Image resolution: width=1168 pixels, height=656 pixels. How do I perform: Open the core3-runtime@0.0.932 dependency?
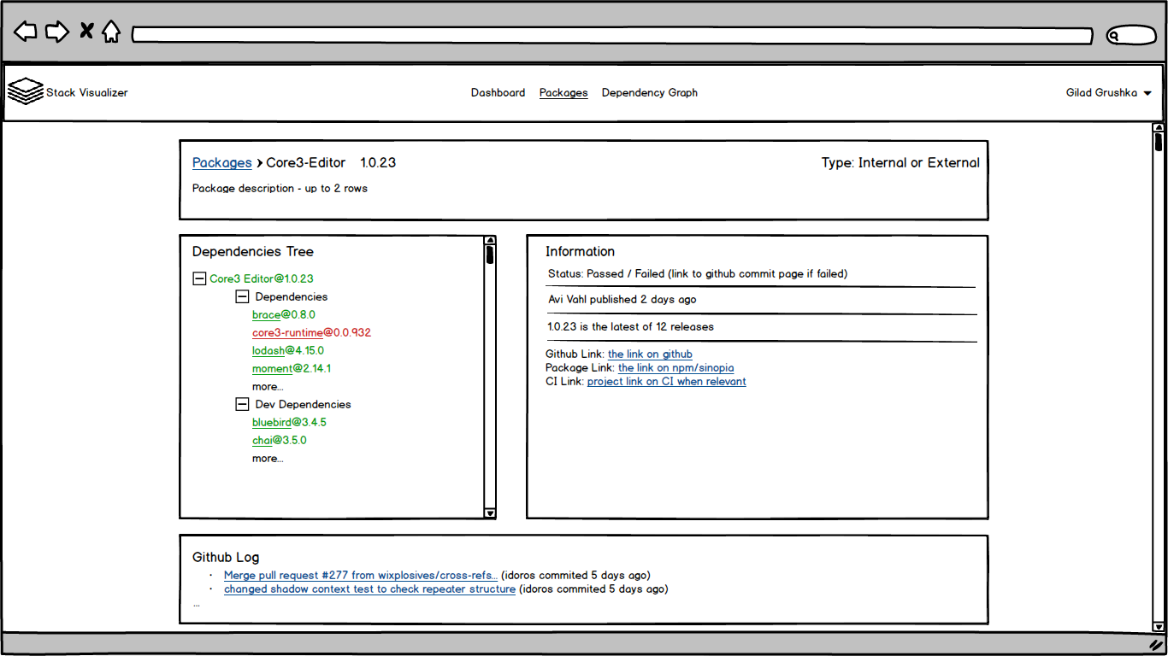pyautogui.click(x=311, y=332)
